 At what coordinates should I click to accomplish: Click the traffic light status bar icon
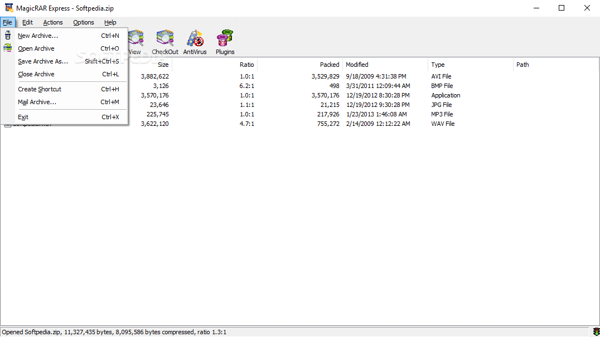point(596,331)
